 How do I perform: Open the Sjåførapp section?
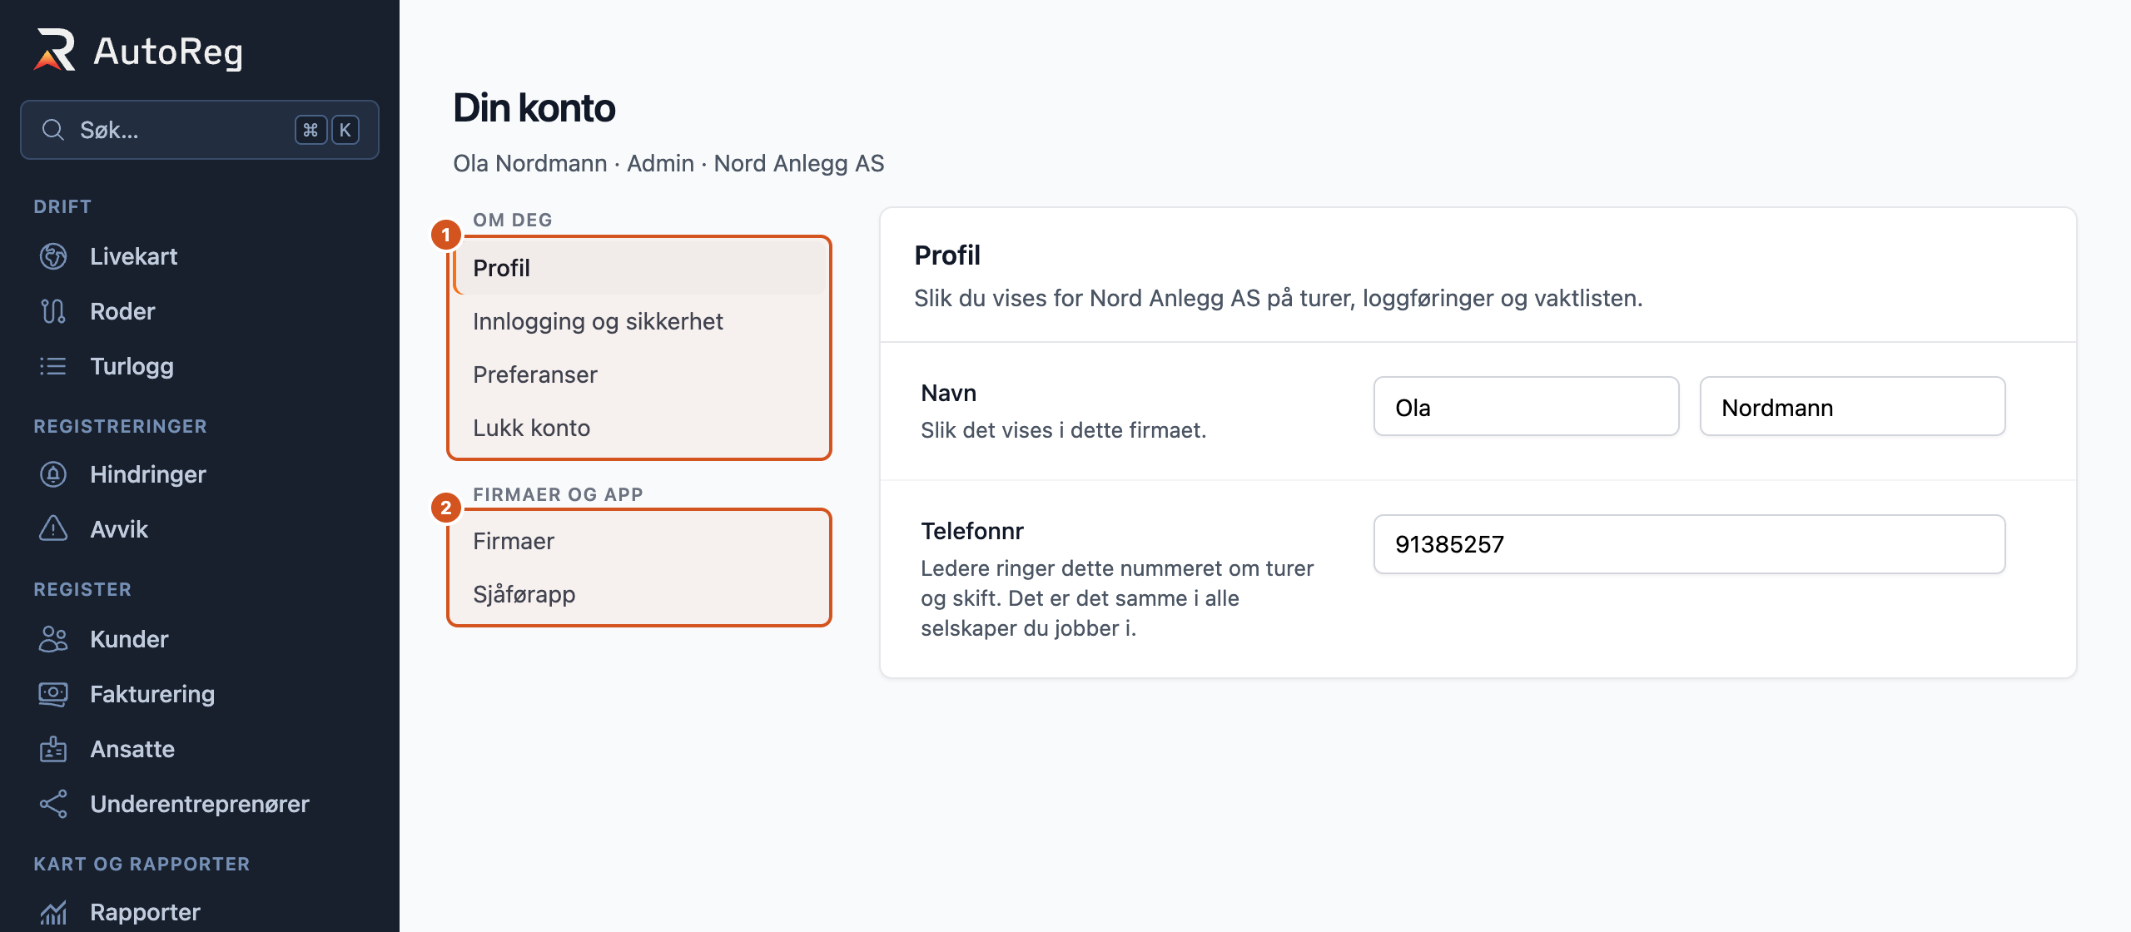(641, 594)
